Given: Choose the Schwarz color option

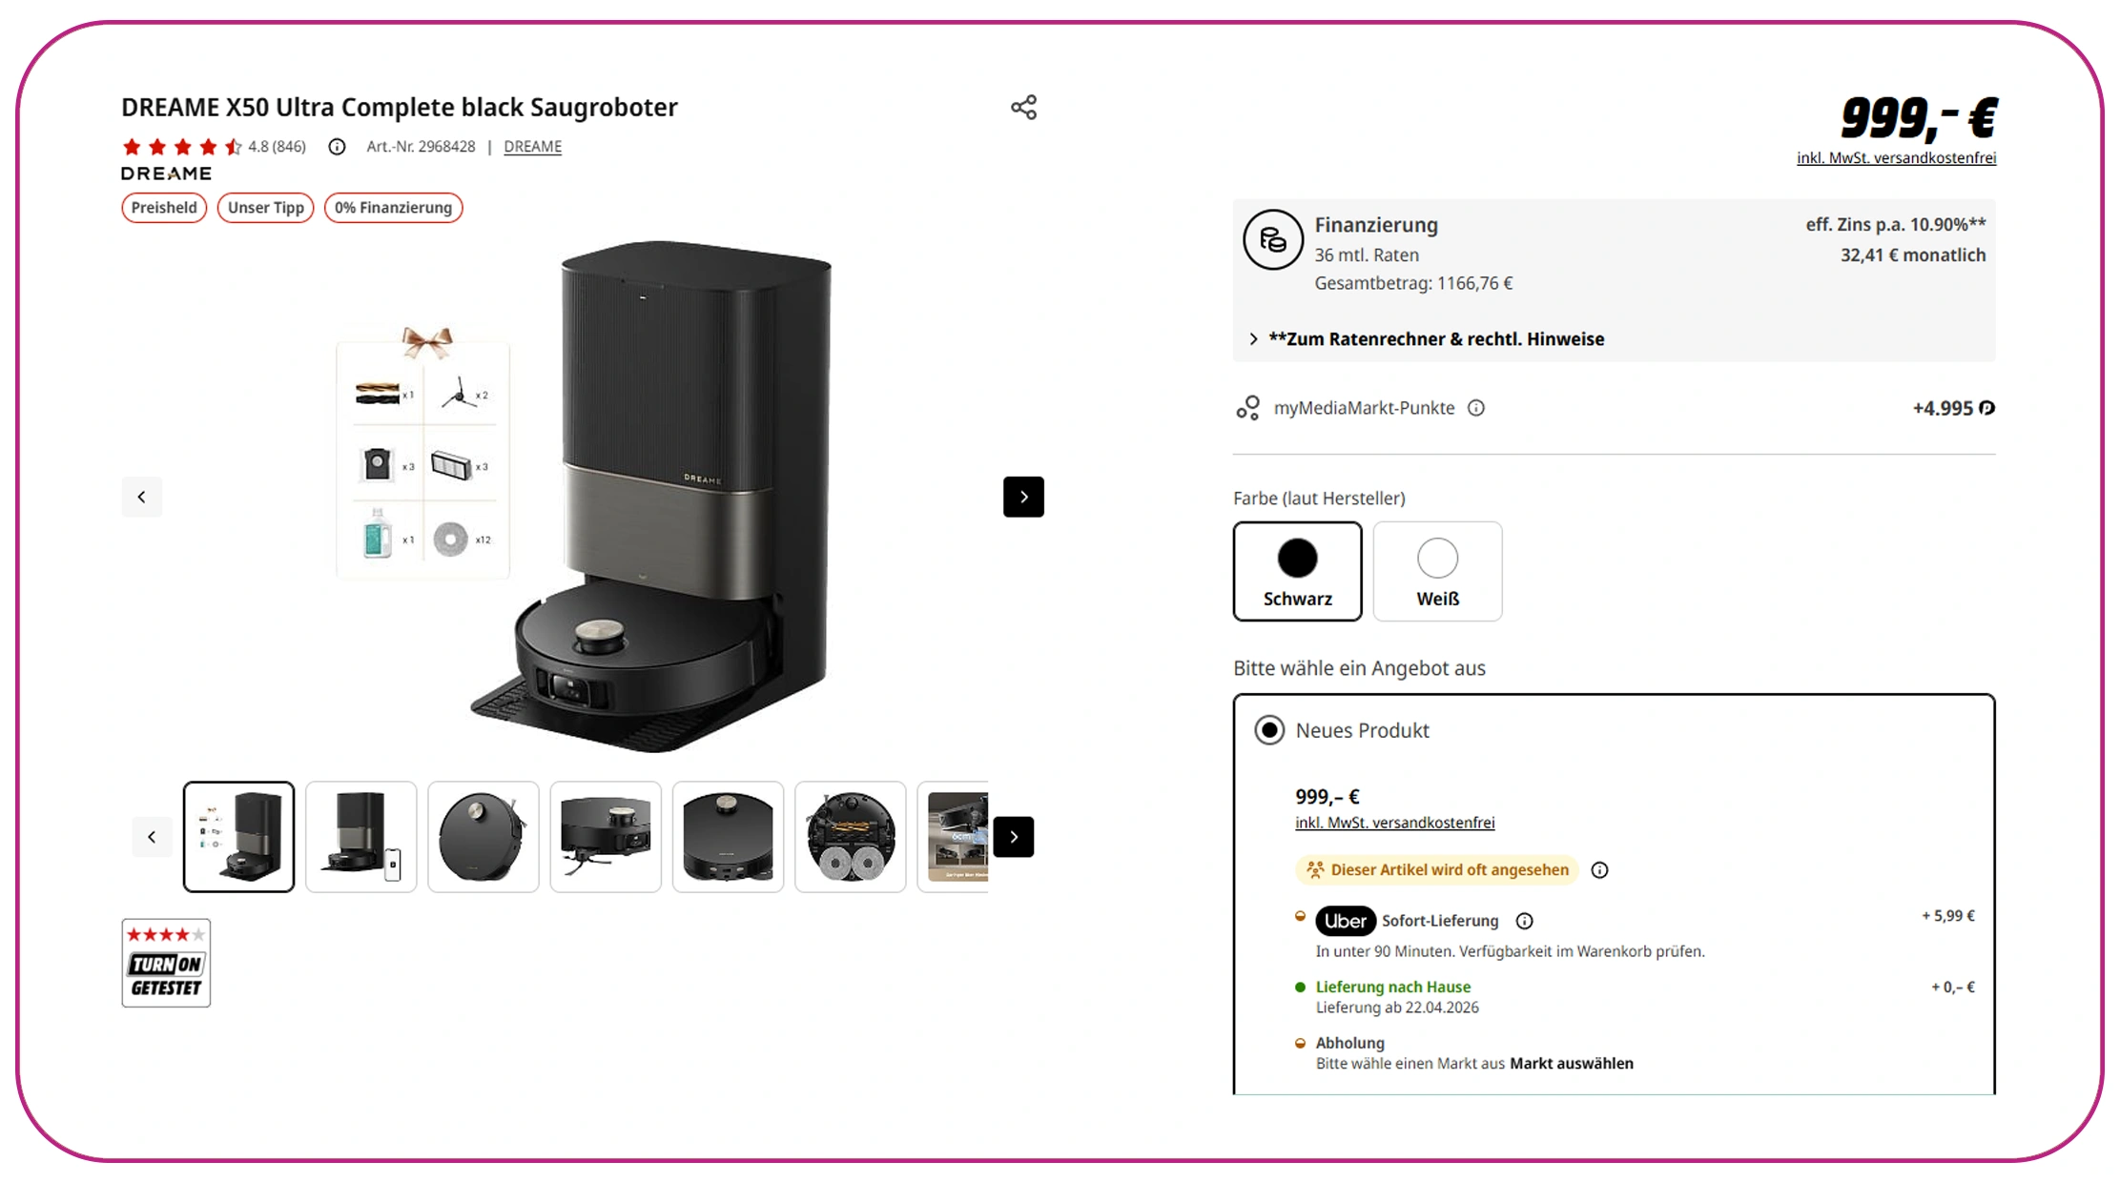Looking at the screenshot, I should [x=1297, y=571].
